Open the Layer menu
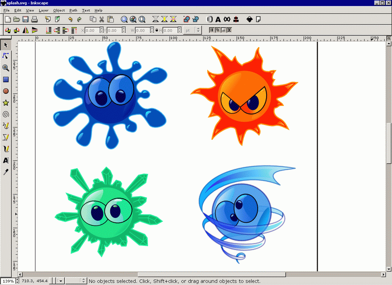The width and height of the screenshot is (392, 285). 44,10
